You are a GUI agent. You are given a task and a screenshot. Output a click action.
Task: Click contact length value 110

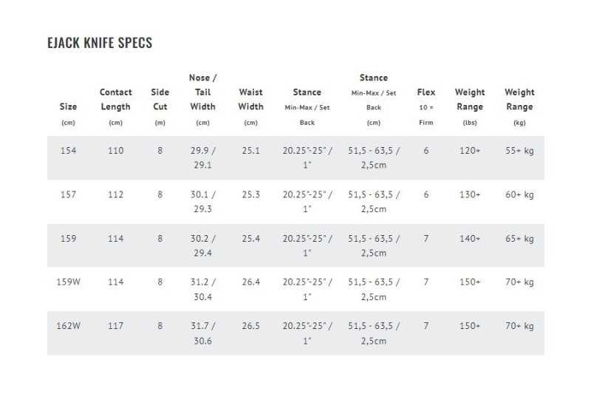[116, 151]
